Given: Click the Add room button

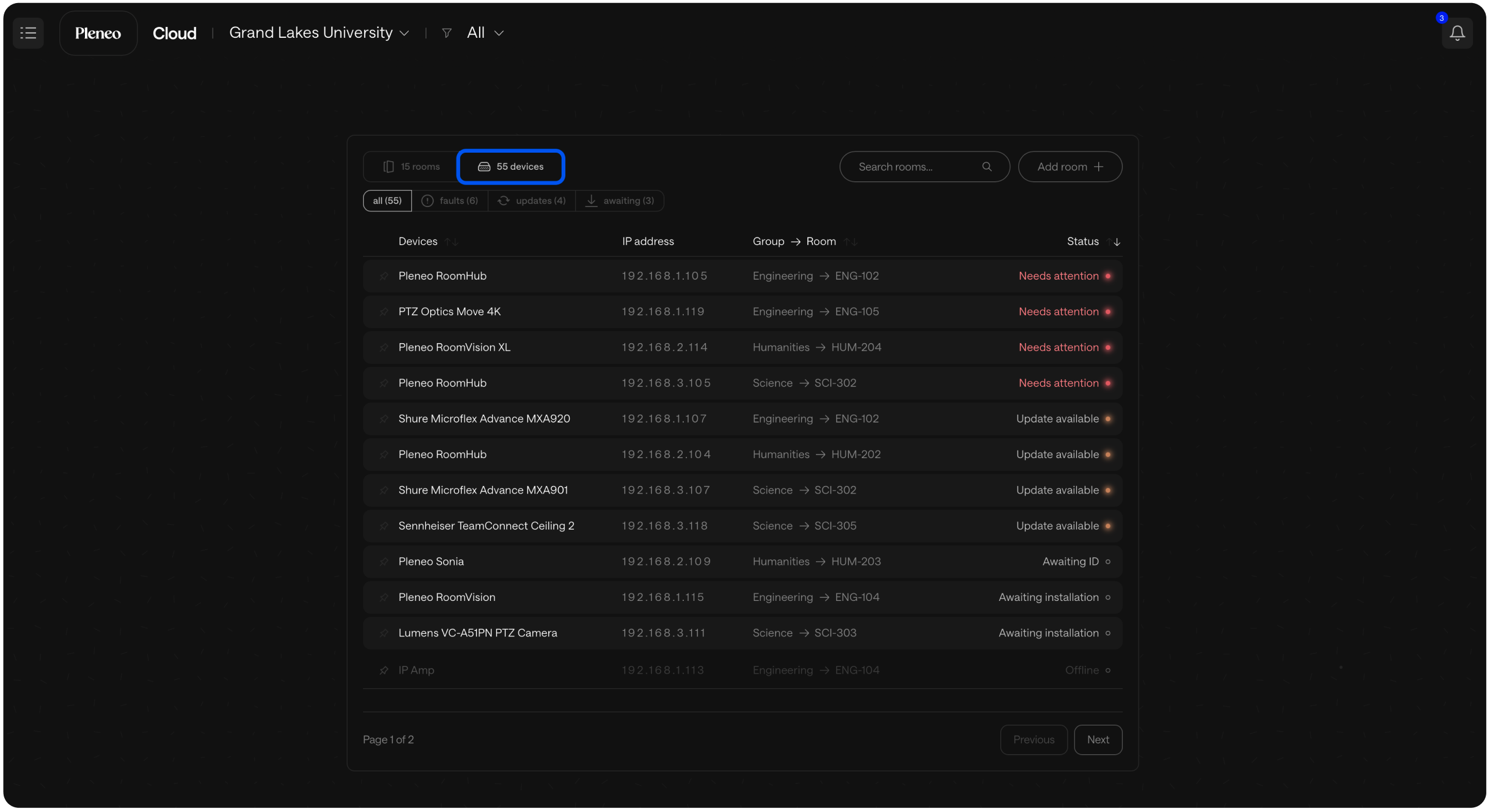Looking at the screenshot, I should coord(1070,167).
